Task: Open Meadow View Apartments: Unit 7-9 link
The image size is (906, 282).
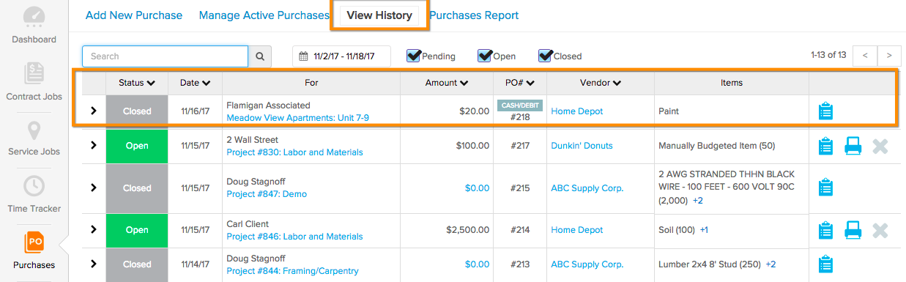Action: tap(298, 117)
